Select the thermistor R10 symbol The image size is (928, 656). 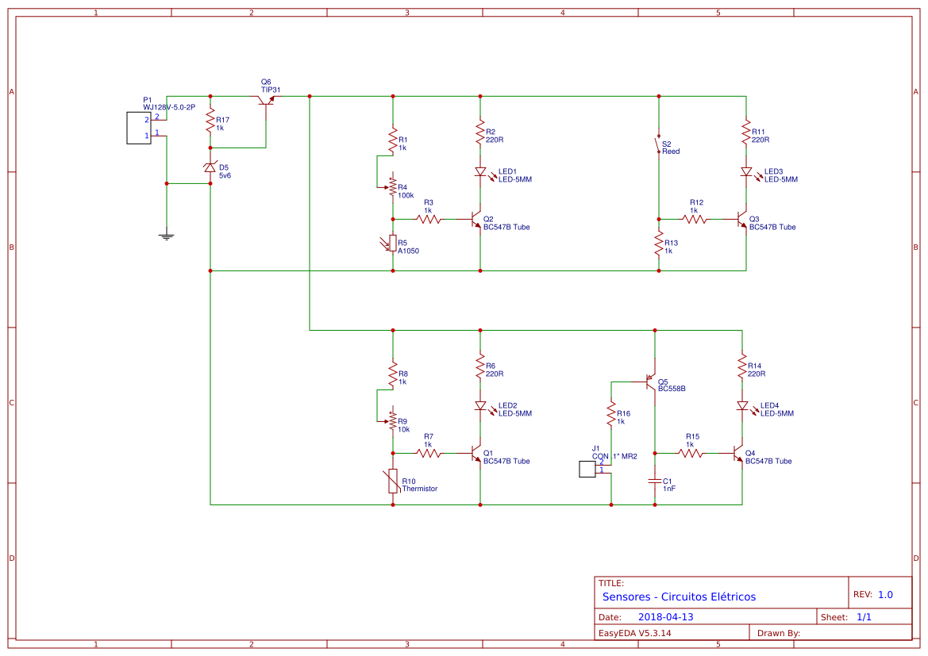point(393,481)
